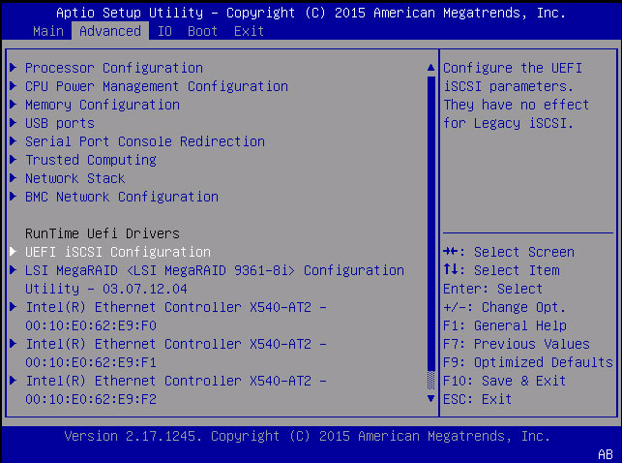Click the Version 2.17.1245 footer text
The width and height of the screenshot is (622, 463).
[x=308, y=436]
